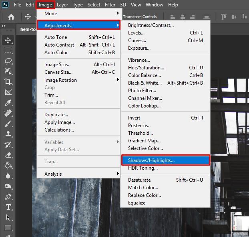Screen dimensions: 249x237
Task: Open the Filter menu
Action: point(110,5)
